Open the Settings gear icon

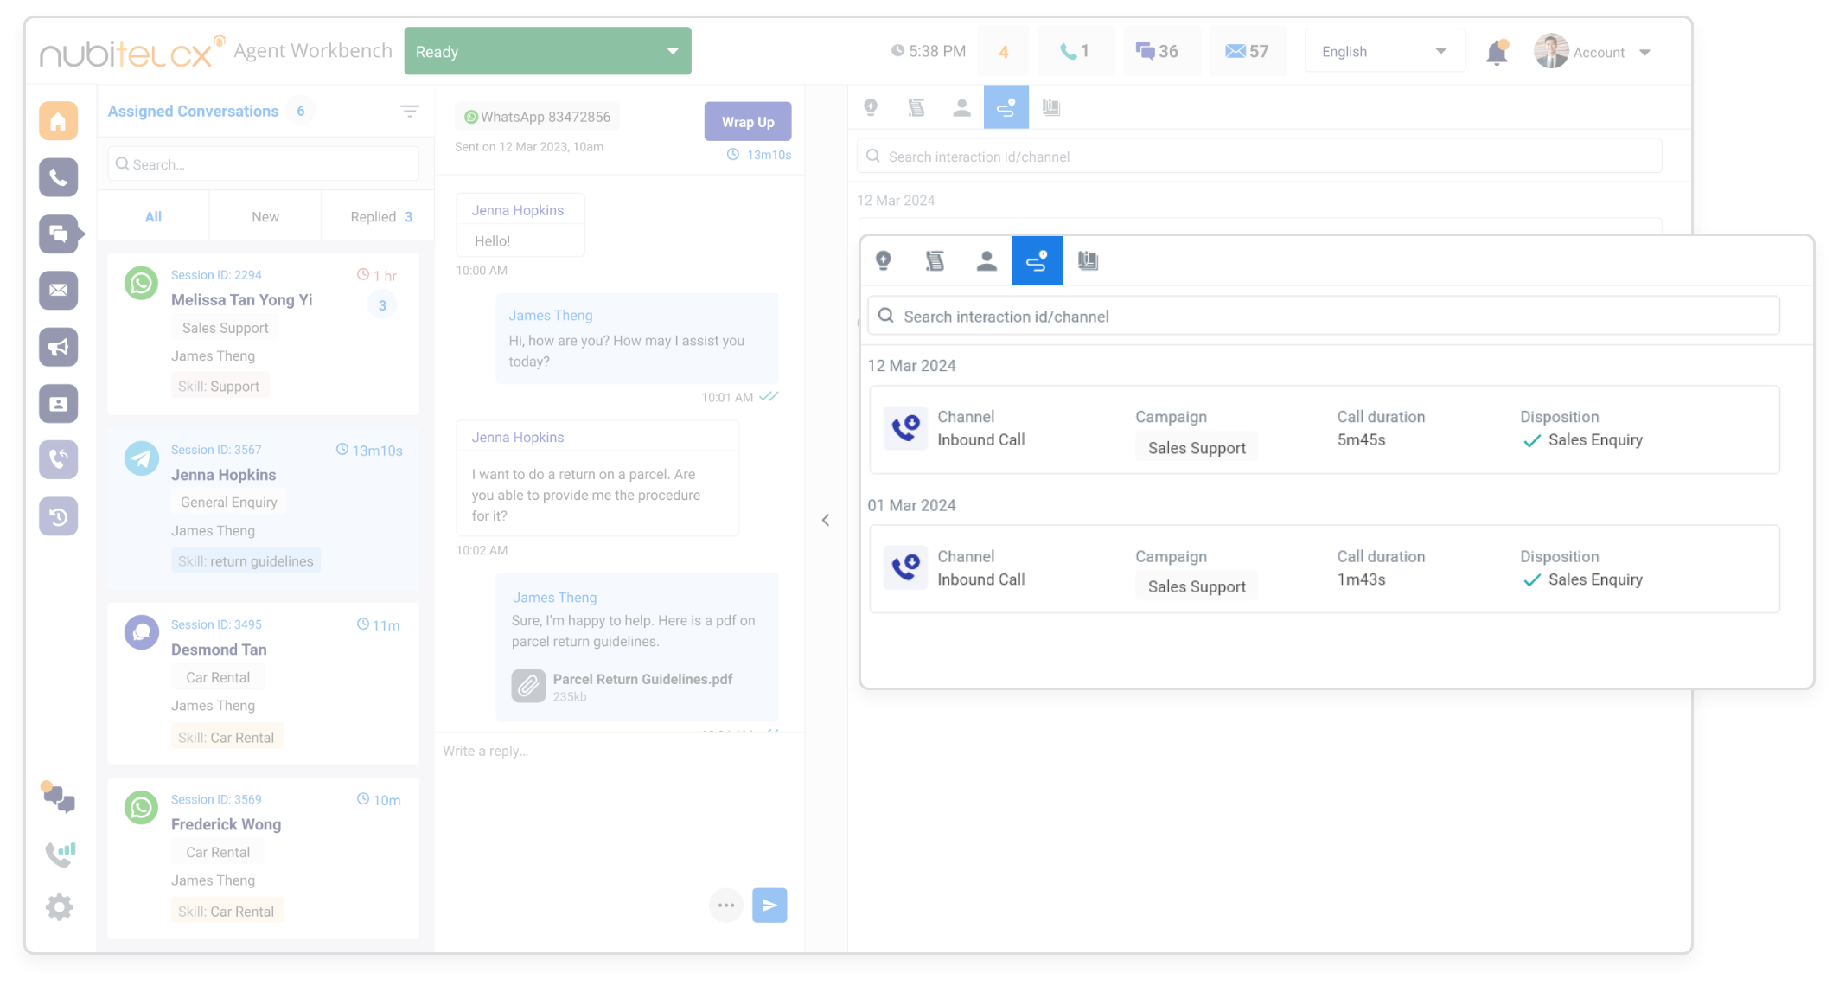(59, 907)
